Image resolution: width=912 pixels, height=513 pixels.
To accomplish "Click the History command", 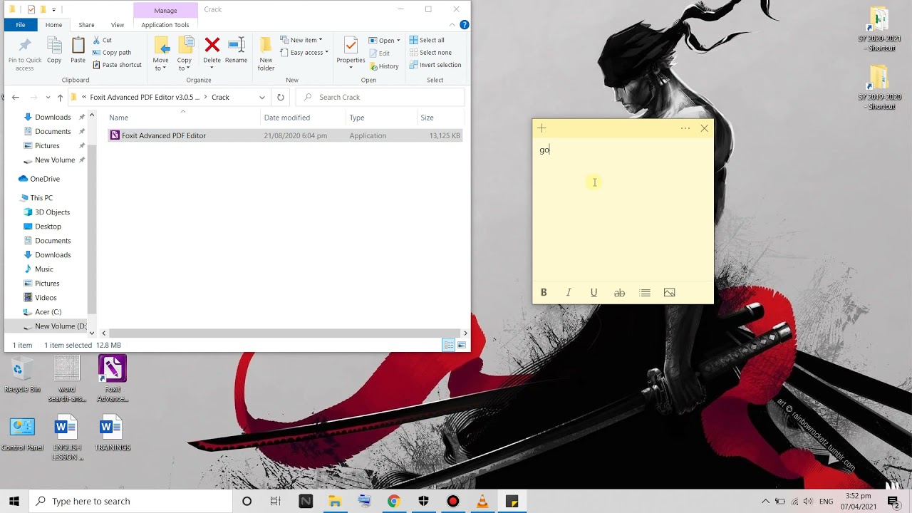I will tap(384, 66).
